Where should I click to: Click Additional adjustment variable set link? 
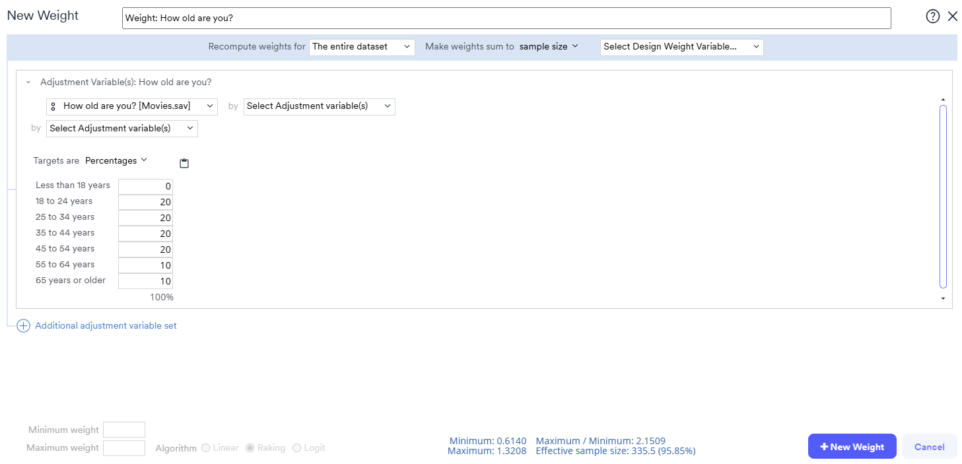click(x=106, y=326)
